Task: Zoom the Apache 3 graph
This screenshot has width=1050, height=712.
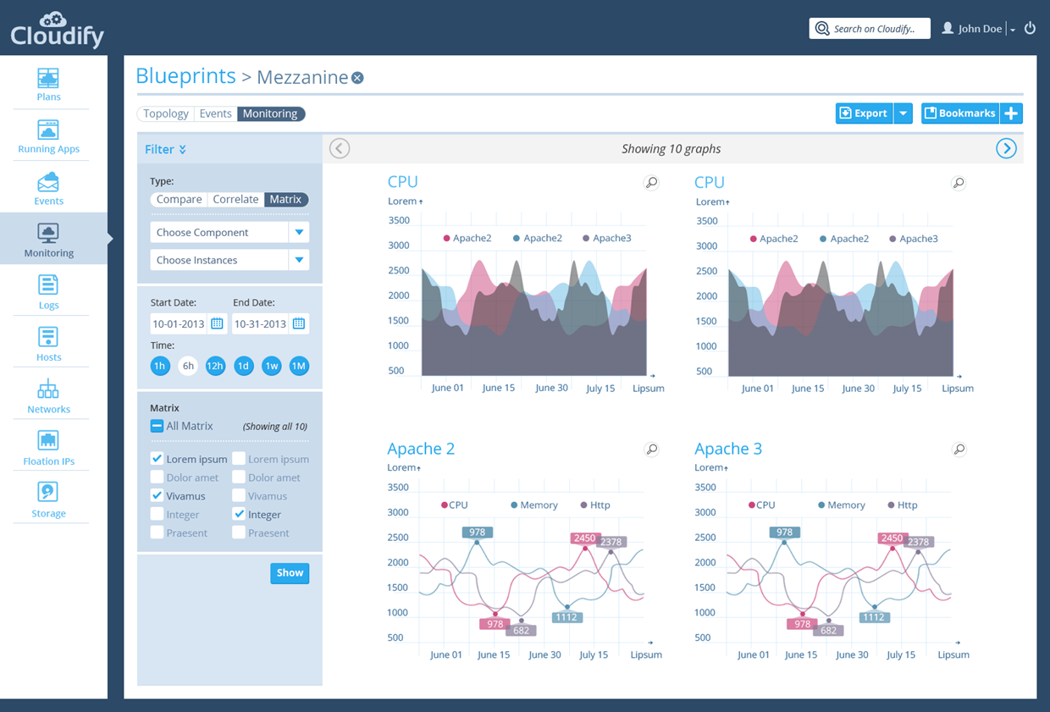Action: click(x=959, y=449)
